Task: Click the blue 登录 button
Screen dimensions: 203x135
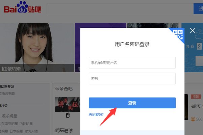Action: pyautogui.click(x=132, y=103)
